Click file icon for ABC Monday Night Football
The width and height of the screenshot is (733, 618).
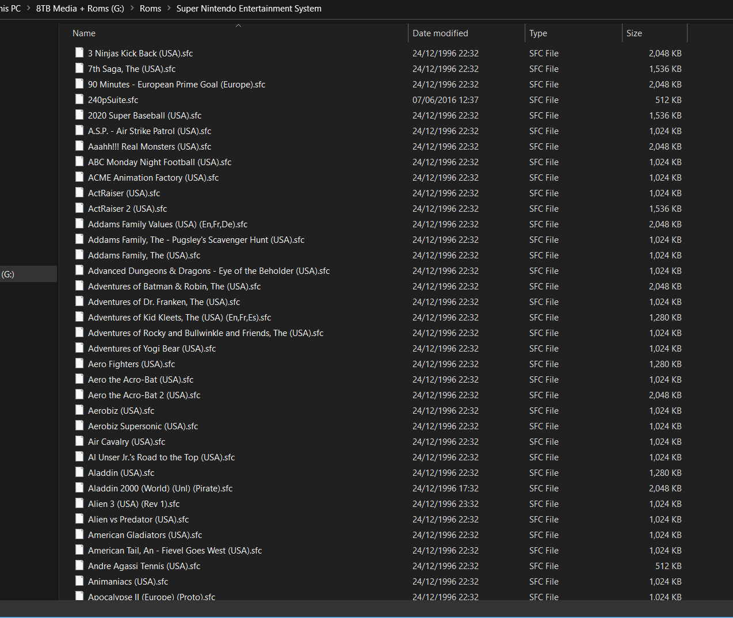[79, 162]
